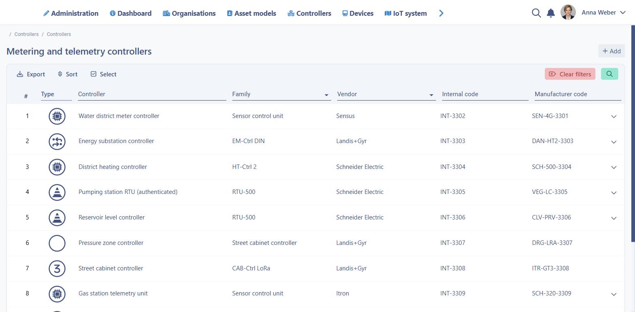Open the Administration menu
Screen dimensions: 635x312
[71, 13]
